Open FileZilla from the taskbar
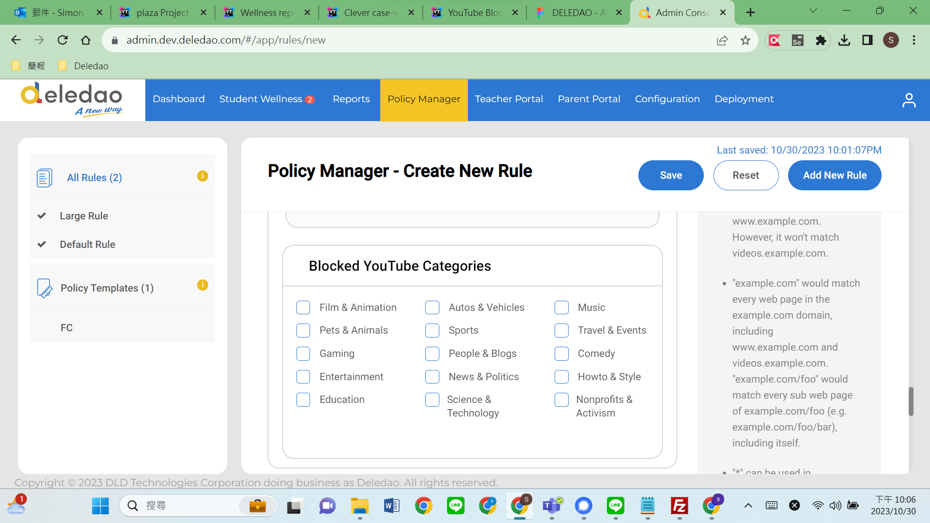Screen dimensions: 930x523 click(679, 506)
